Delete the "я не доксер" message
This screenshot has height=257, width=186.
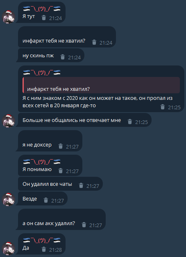[x=61, y=146]
